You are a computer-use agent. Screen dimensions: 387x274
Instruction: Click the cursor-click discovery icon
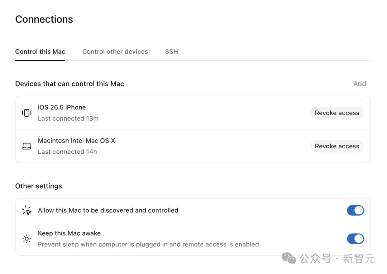[27, 210]
